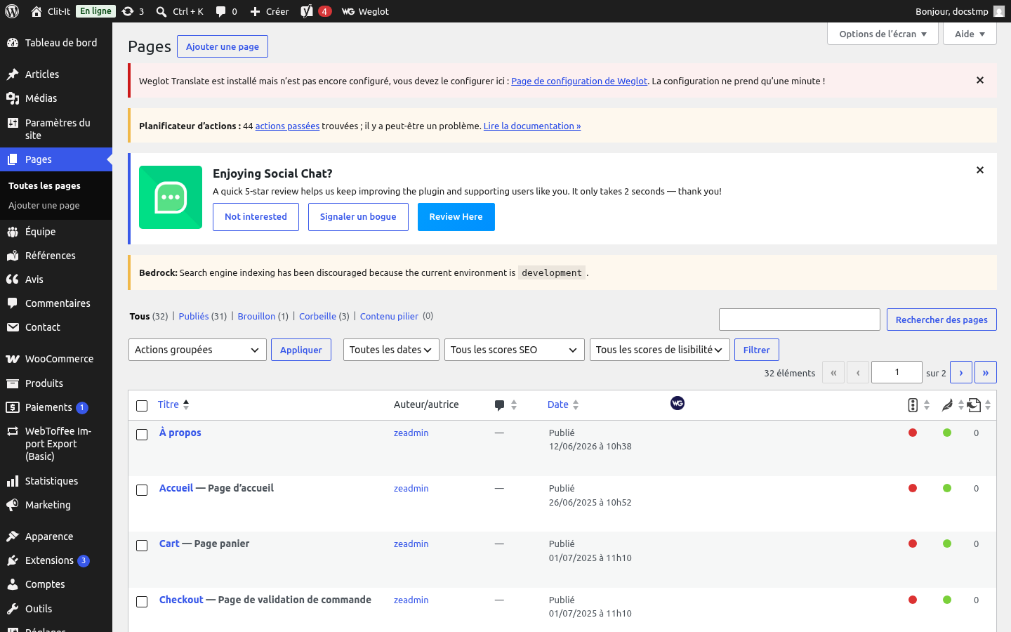Show the Tous pages filter
This screenshot has height=632, width=1011.
(140, 317)
